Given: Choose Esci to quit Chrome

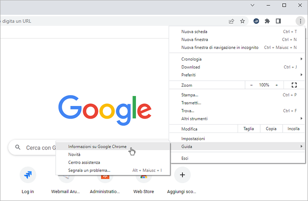Looking at the screenshot, I should (237, 158).
